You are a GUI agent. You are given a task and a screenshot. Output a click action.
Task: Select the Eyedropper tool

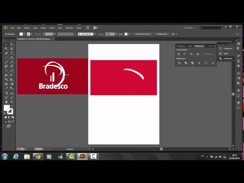tap(6, 88)
